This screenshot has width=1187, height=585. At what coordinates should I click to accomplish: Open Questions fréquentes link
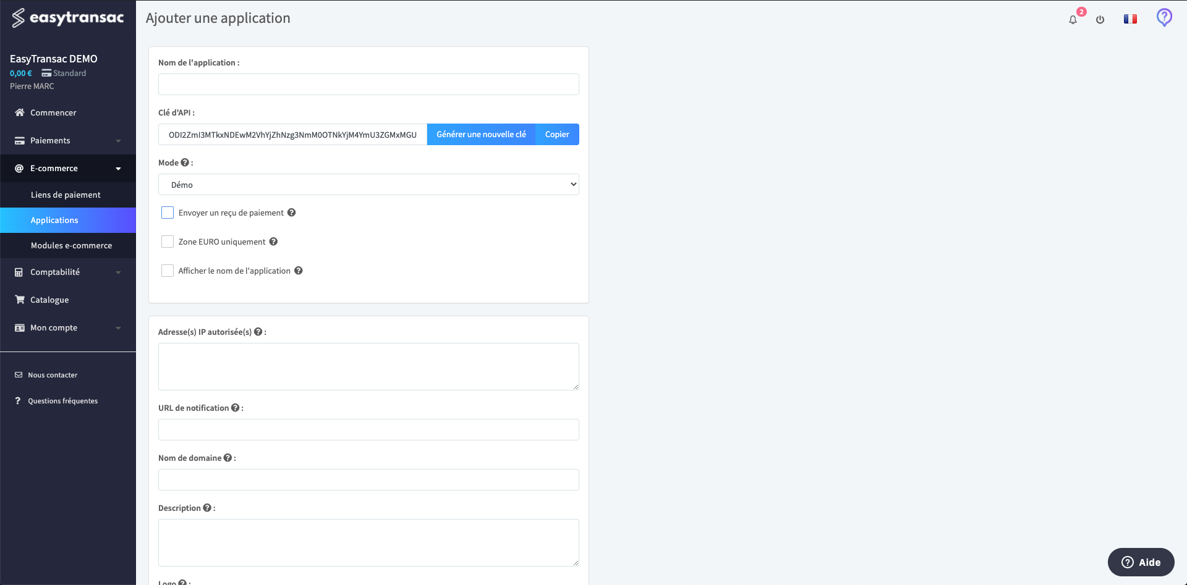click(x=62, y=401)
